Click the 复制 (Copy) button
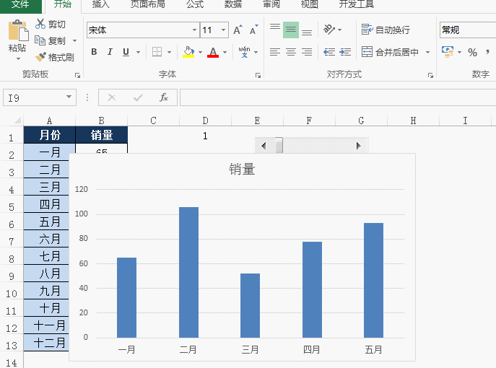Image resolution: width=496 pixels, height=368 pixels. [51, 41]
